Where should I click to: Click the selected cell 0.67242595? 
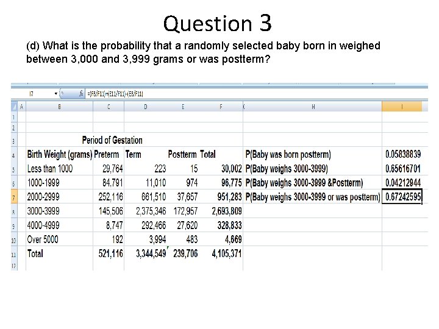tap(402, 197)
